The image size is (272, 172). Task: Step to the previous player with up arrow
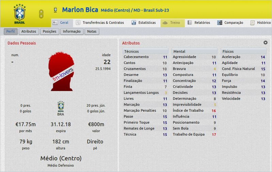(41, 12)
